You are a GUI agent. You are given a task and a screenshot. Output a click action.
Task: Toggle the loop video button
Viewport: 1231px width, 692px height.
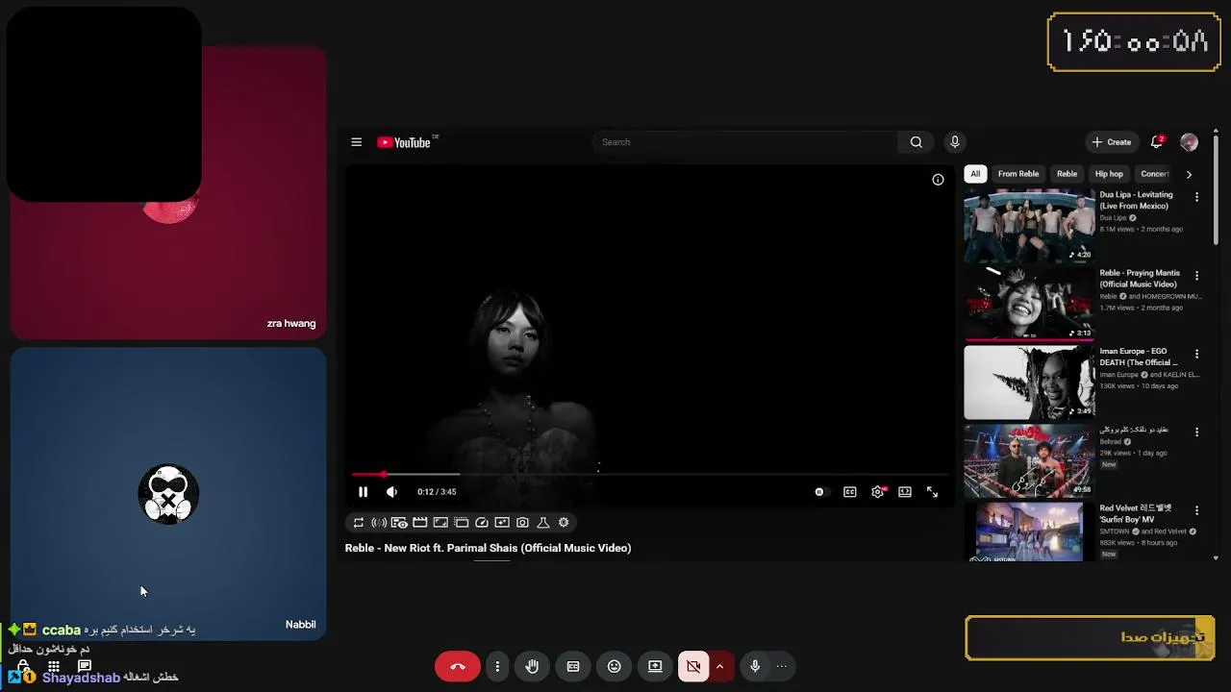[x=359, y=523]
